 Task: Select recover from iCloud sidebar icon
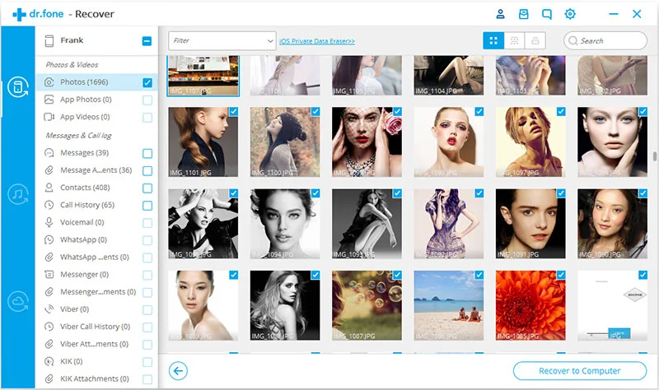[x=17, y=301]
